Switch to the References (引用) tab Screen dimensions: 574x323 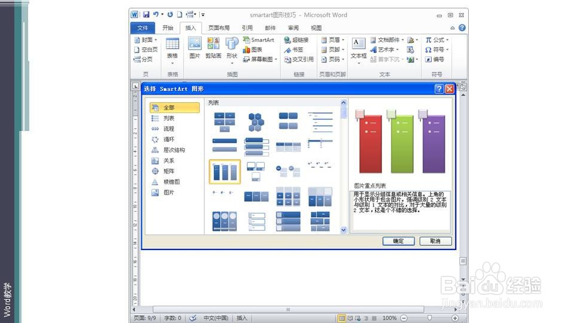(247, 28)
